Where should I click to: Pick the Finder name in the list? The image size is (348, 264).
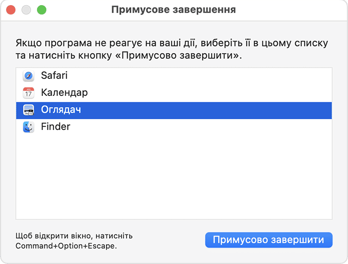click(56, 127)
